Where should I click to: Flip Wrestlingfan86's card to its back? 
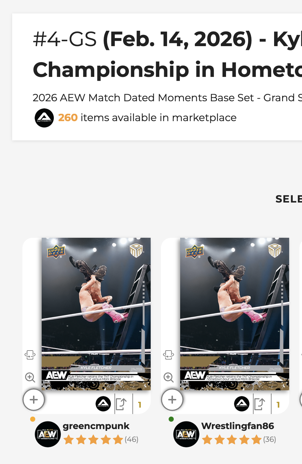click(x=169, y=355)
